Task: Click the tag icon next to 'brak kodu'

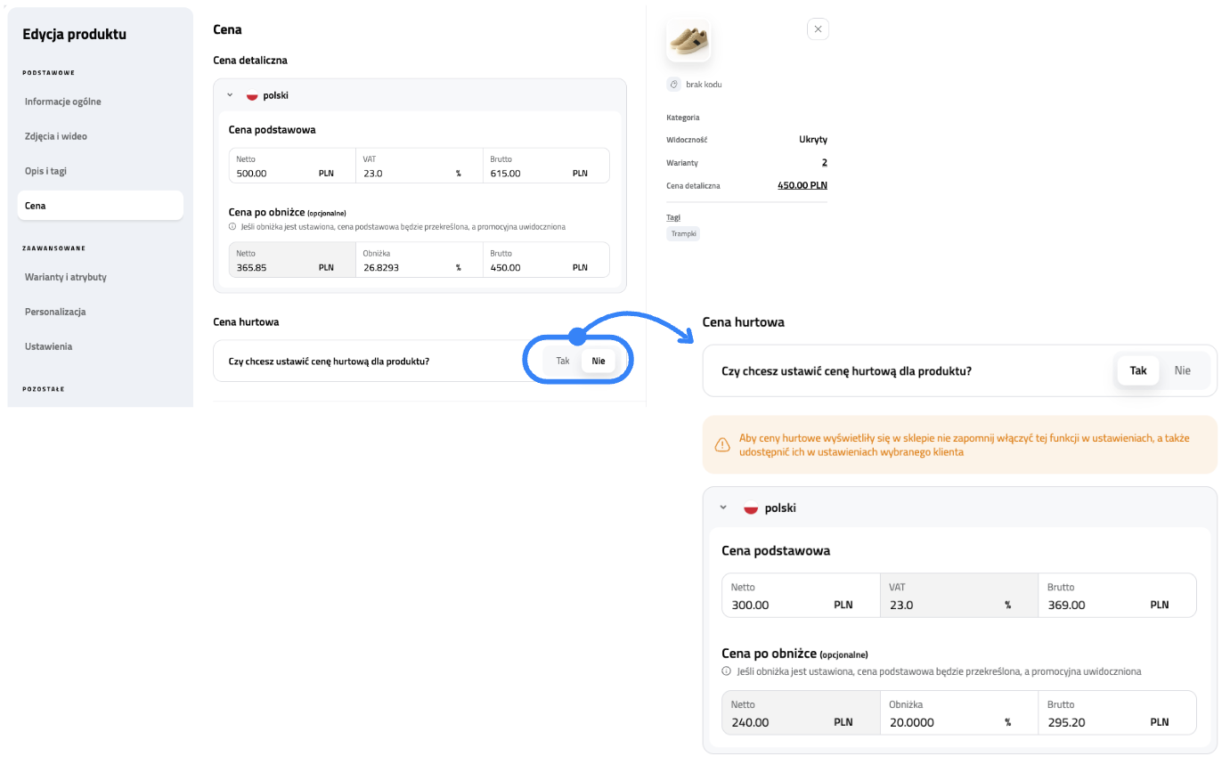Action: point(672,84)
